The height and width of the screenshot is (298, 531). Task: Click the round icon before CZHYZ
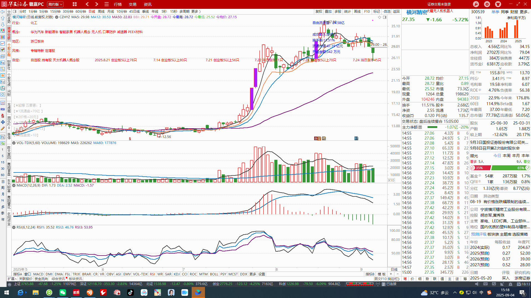(x=57, y=17)
